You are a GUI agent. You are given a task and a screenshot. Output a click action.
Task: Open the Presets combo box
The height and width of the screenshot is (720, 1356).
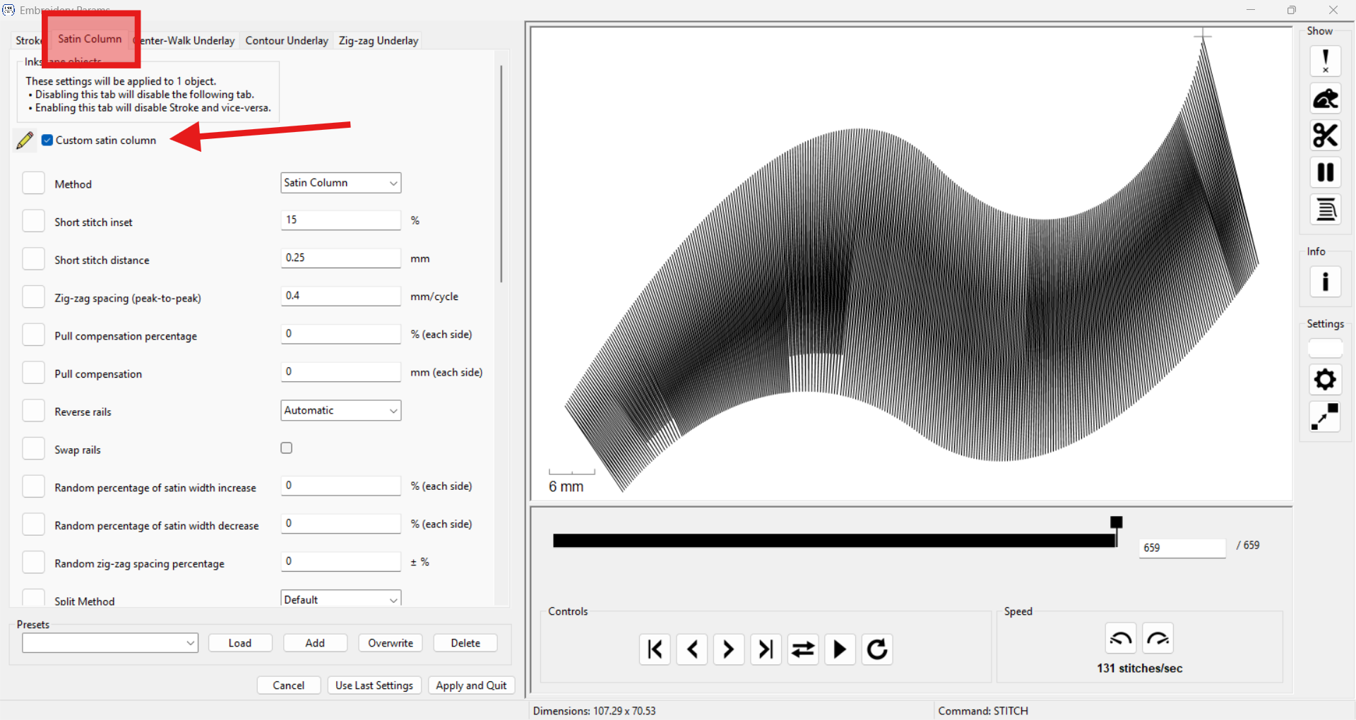[110, 643]
